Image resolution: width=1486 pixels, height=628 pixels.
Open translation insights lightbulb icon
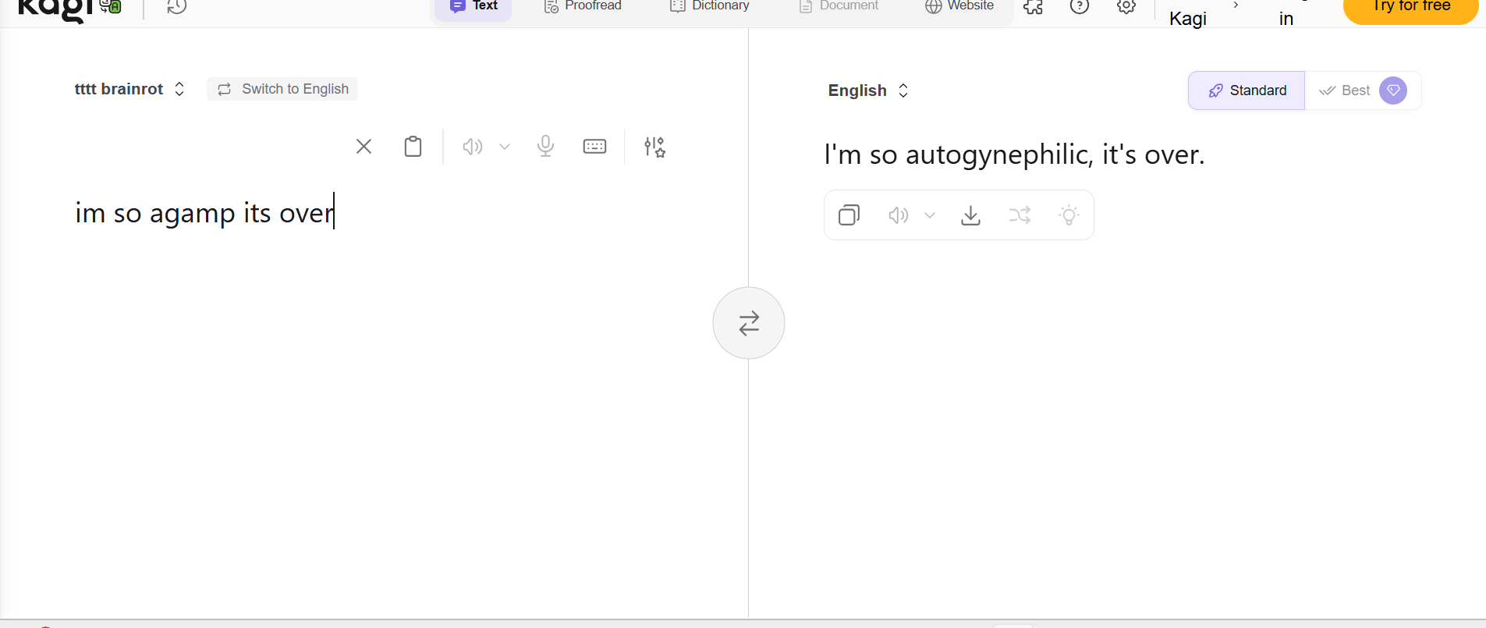(x=1069, y=215)
